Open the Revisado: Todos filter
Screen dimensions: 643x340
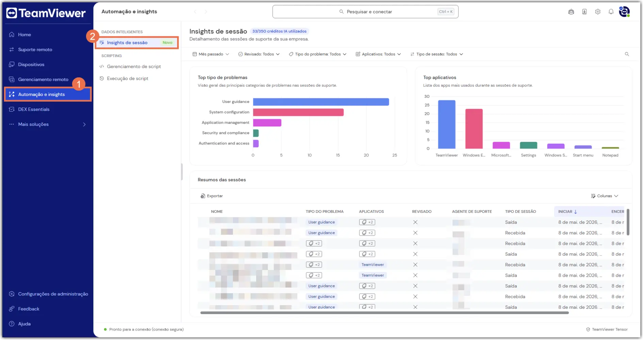click(x=259, y=54)
